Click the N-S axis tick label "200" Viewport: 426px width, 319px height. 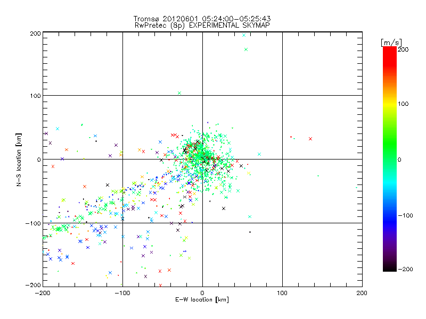click(x=35, y=33)
